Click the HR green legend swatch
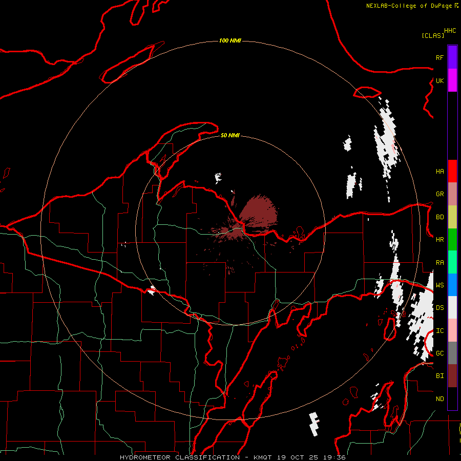Image resolution: width=461 pixels, height=461 pixels. pyautogui.click(x=452, y=240)
